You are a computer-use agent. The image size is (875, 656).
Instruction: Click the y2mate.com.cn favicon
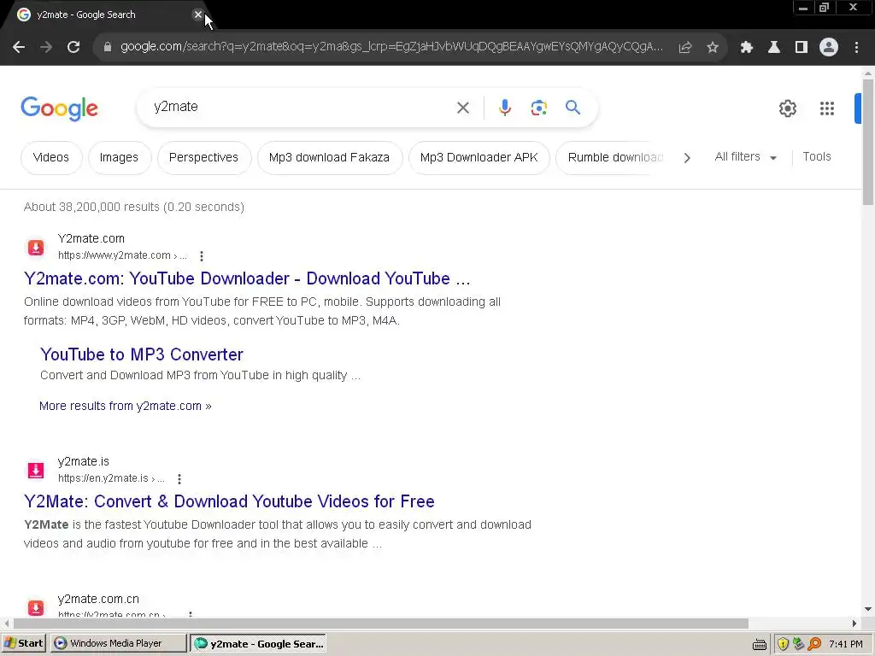coord(36,607)
